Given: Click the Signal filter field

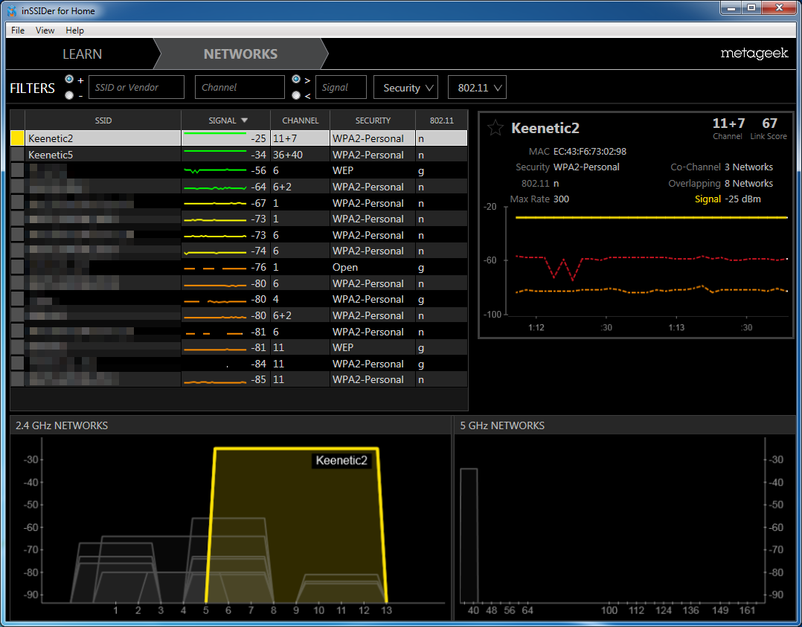Looking at the screenshot, I should (341, 88).
